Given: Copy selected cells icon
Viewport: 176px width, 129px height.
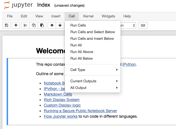Looking at the screenshot, I should click(x=34, y=25).
